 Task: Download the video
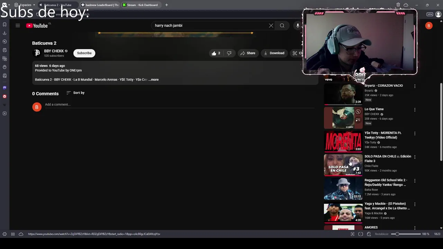click(x=274, y=53)
